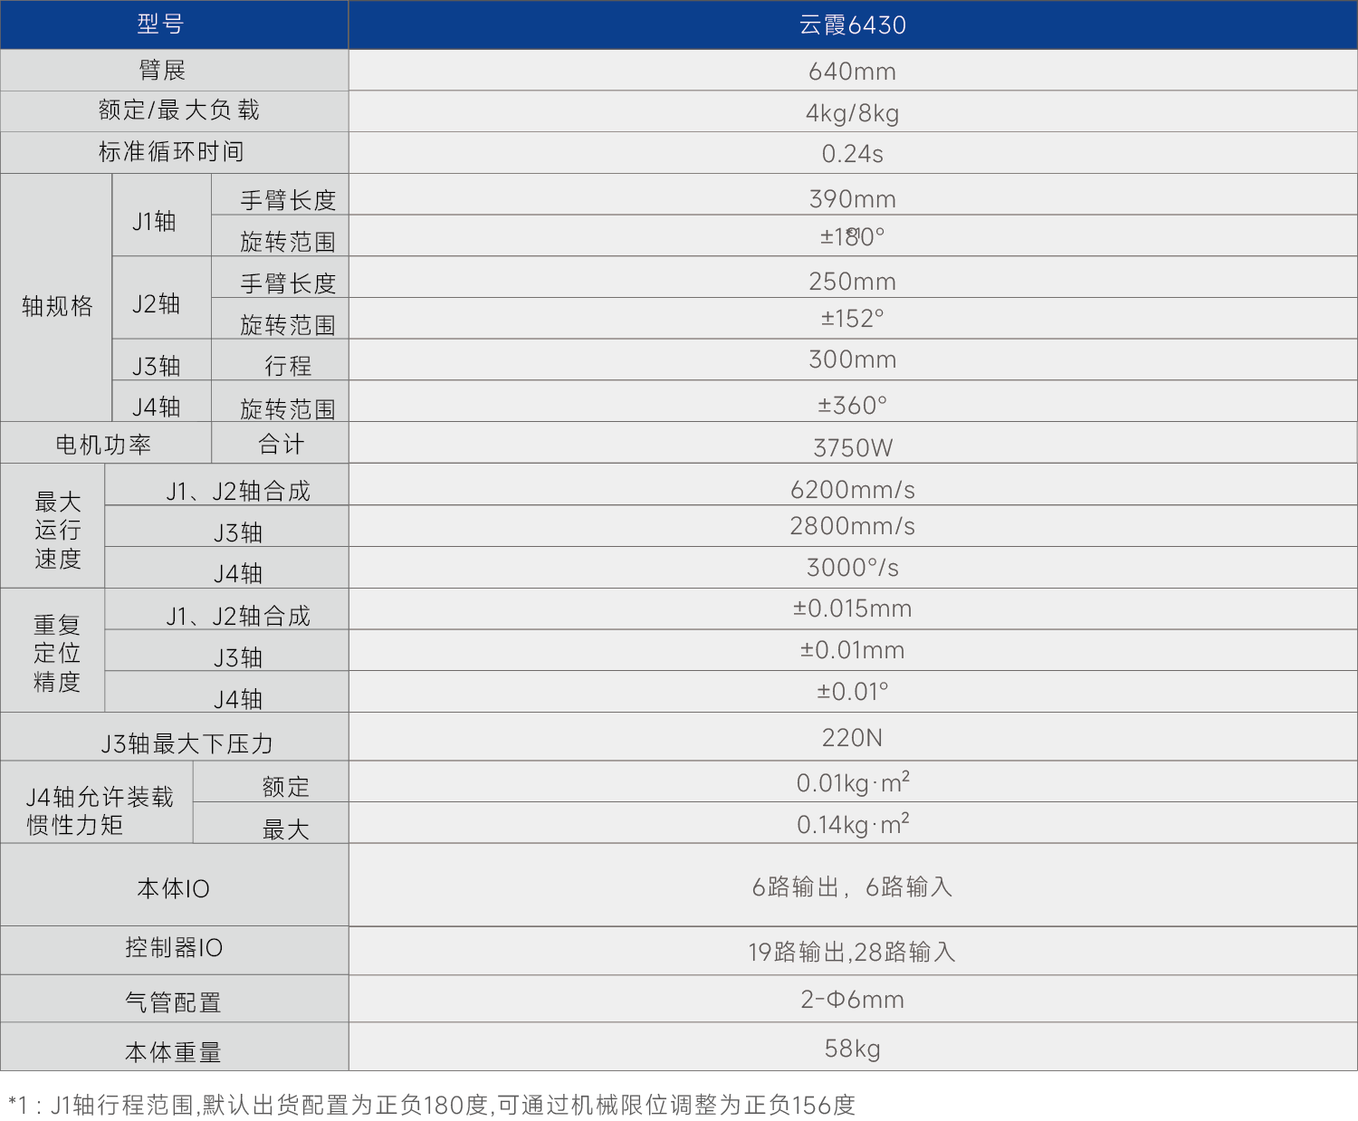Viewport: 1358px width, 1121px height.
Task: Click the model name '云霞6430'
Action: pos(852,25)
